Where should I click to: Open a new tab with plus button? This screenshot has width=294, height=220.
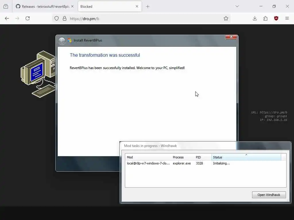(148, 7)
